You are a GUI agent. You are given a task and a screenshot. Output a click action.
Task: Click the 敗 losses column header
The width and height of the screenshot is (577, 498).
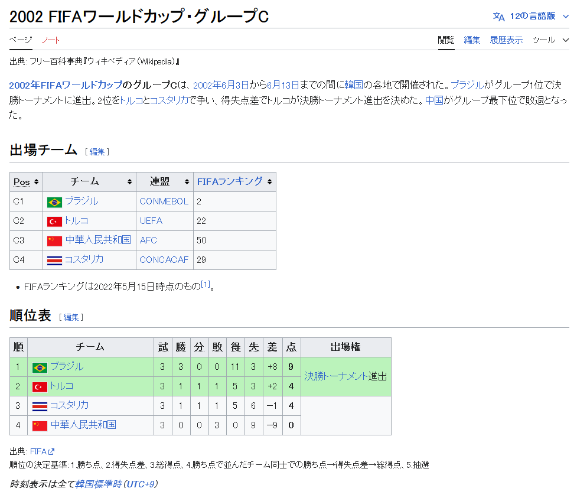coord(217,347)
